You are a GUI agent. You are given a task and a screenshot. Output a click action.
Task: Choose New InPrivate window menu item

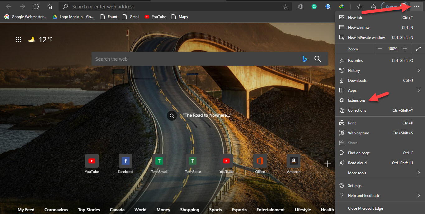tap(366, 38)
